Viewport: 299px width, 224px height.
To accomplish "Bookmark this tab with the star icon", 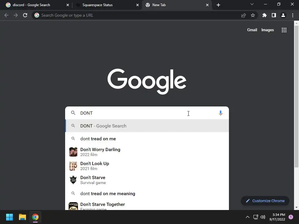I will point(253,15).
